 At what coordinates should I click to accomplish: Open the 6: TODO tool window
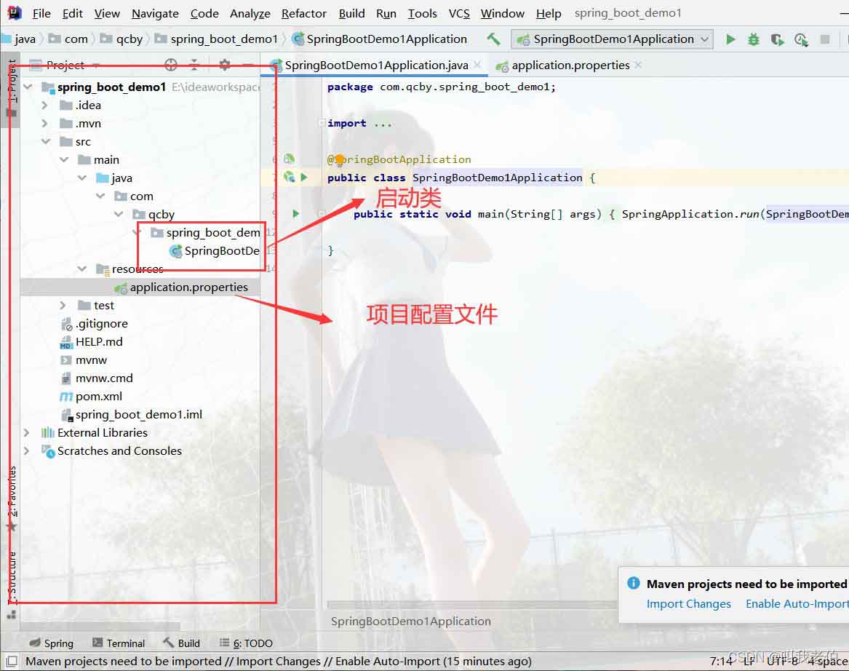[246, 643]
